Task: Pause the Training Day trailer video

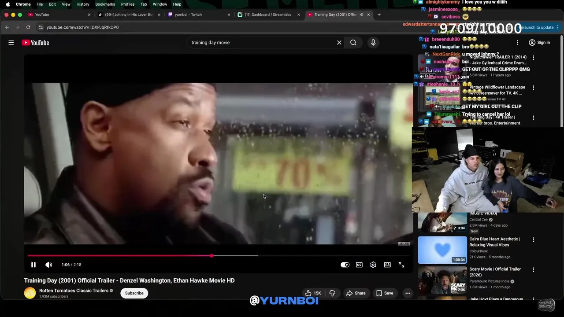Action: (33, 265)
